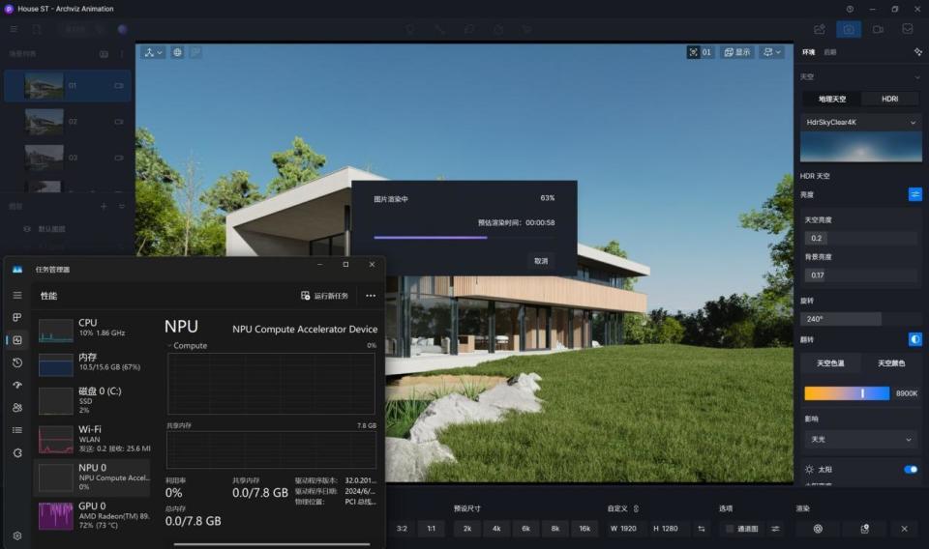Adjust the 8900K color temperature slider
The width and height of the screenshot is (929, 549).
coord(847,393)
